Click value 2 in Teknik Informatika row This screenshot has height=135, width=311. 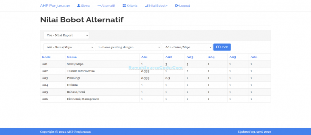click(x=187, y=71)
